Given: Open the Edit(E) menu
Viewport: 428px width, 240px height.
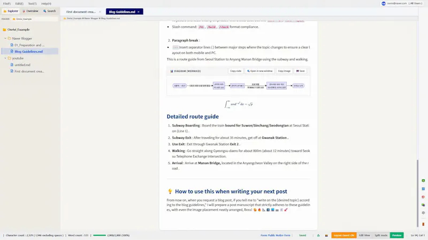Looking at the screenshot, I should (19, 4).
